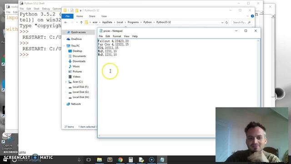
Task: Click the '27 items' status text in Explorer
Action: tap(69, 127)
